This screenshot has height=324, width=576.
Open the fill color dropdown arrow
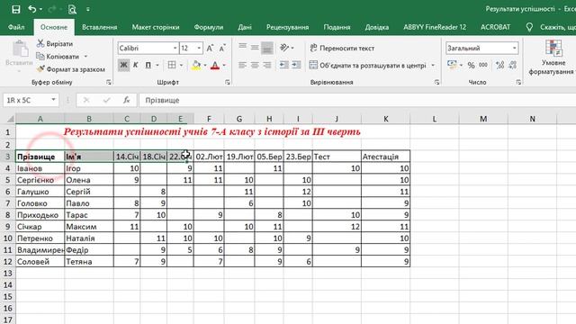205,65
